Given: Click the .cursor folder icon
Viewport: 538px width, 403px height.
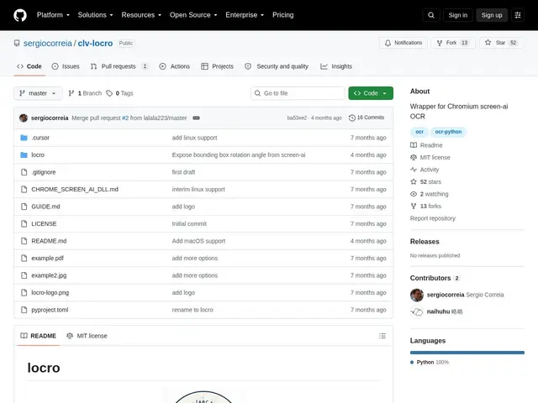Looking at the screenshot, I should (24, 138).
